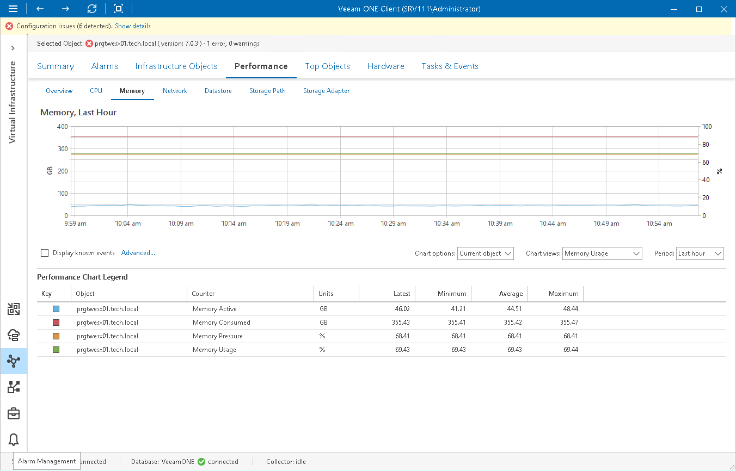Select the Memory performance sub-tab
This screenshot has height=471, width=736.
pyautogui.click(x=132, y=91)
